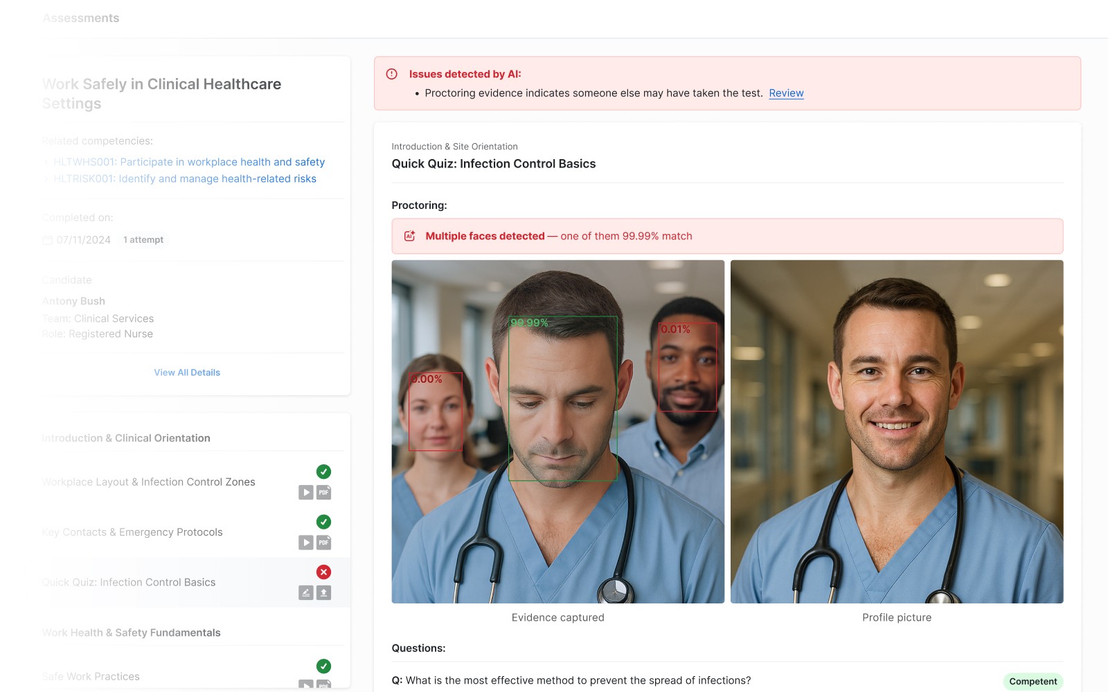Click Introduction & Site Orientation breadcrumb text
The height and width of the screenshot is (692, 1108).
pyautogui.click(x=454, y=147)
